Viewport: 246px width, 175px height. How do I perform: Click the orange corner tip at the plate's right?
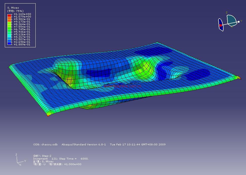pyautogui.click(x=239, y=77)
